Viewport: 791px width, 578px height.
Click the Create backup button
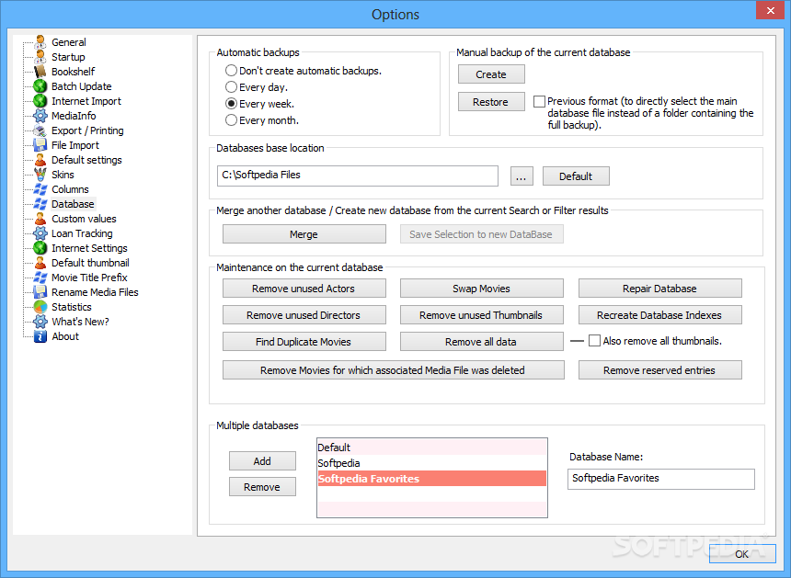click(x=491, y=74)
